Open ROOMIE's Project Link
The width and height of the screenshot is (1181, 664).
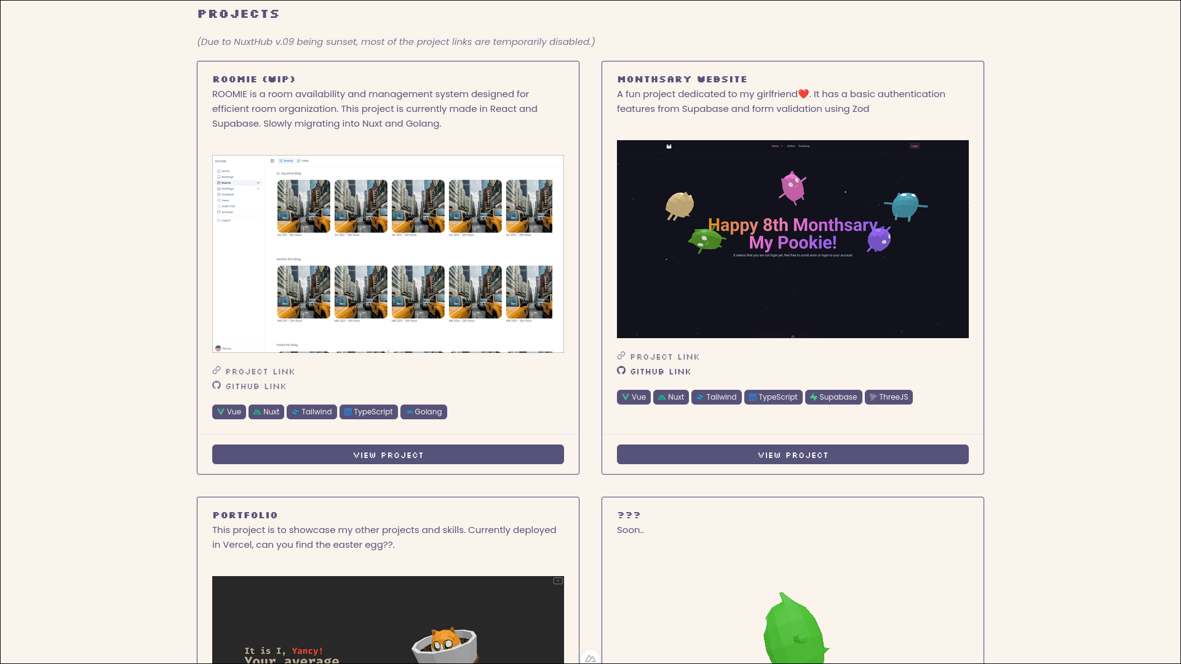pos(260,372)
